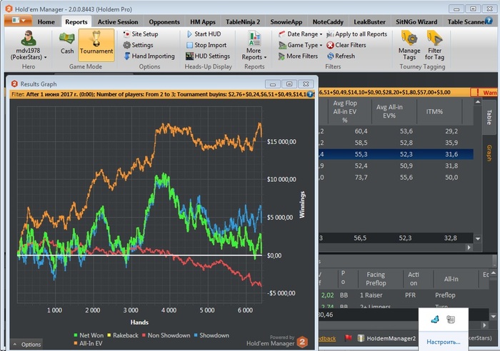Sort by ITM% column header
This screenshot has height=351, width=500.
434,111
